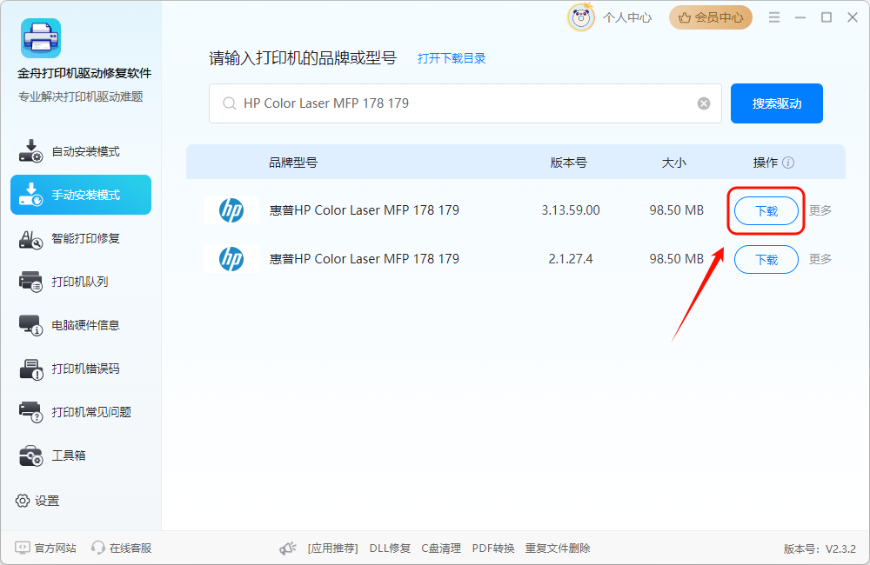The width and height of the screenshot is (870, 565).
Task: Click 金舟打印机驱动修复软件 title text
Action: point(84,73)
